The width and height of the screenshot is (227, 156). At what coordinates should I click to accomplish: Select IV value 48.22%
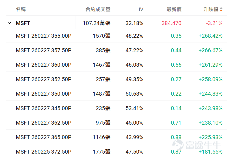click(x=134, y=36)
